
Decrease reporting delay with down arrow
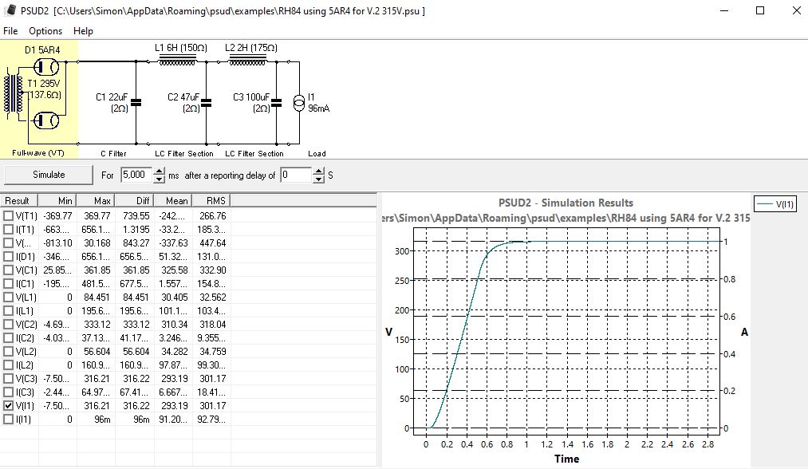pyautogui.click(x=319, y=179)
